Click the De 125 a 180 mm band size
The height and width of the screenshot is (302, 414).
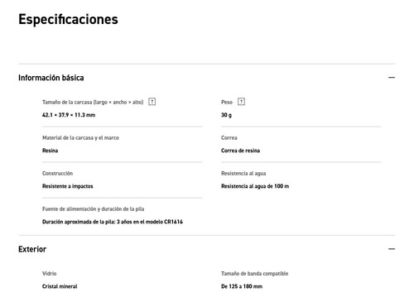(242, 286)
